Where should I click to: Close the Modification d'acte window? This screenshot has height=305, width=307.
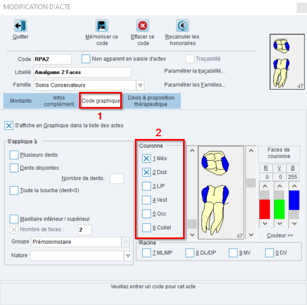(x=302, y=8)
